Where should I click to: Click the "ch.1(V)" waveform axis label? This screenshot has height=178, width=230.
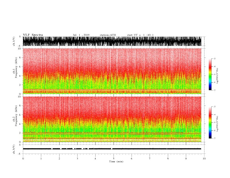click(14, 41)
